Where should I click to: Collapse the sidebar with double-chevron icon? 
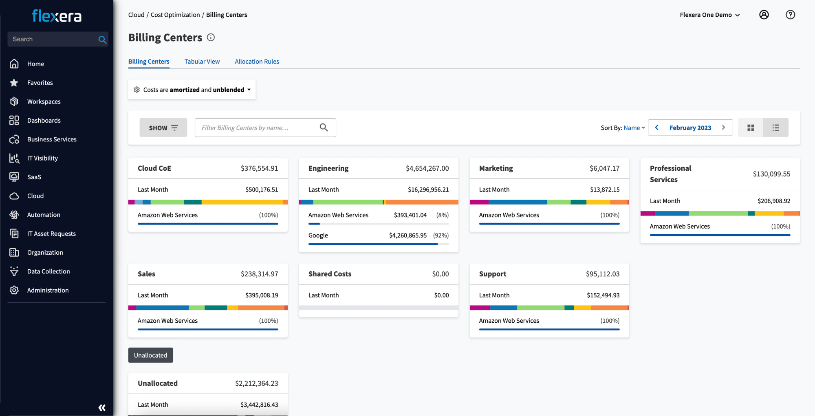102,407
